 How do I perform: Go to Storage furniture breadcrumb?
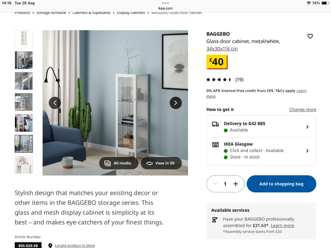coord(51,13)
